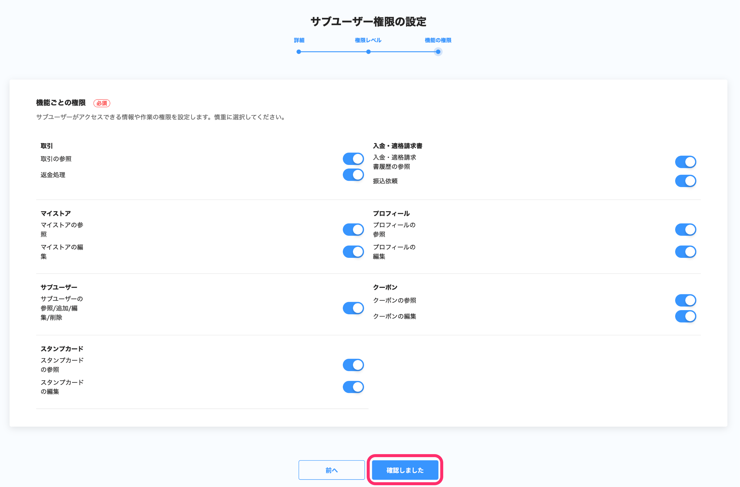Toggle 入金・適格請求書履歴の参照 switch
This screenshot has width=740, height=487.
tap(685, 162)
